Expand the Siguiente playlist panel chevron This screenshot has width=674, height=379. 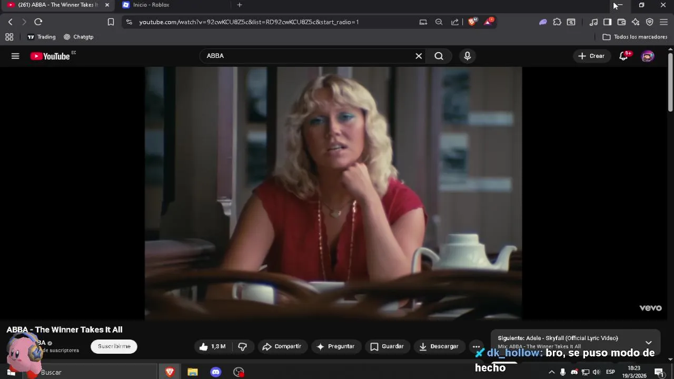coord(649,342)
